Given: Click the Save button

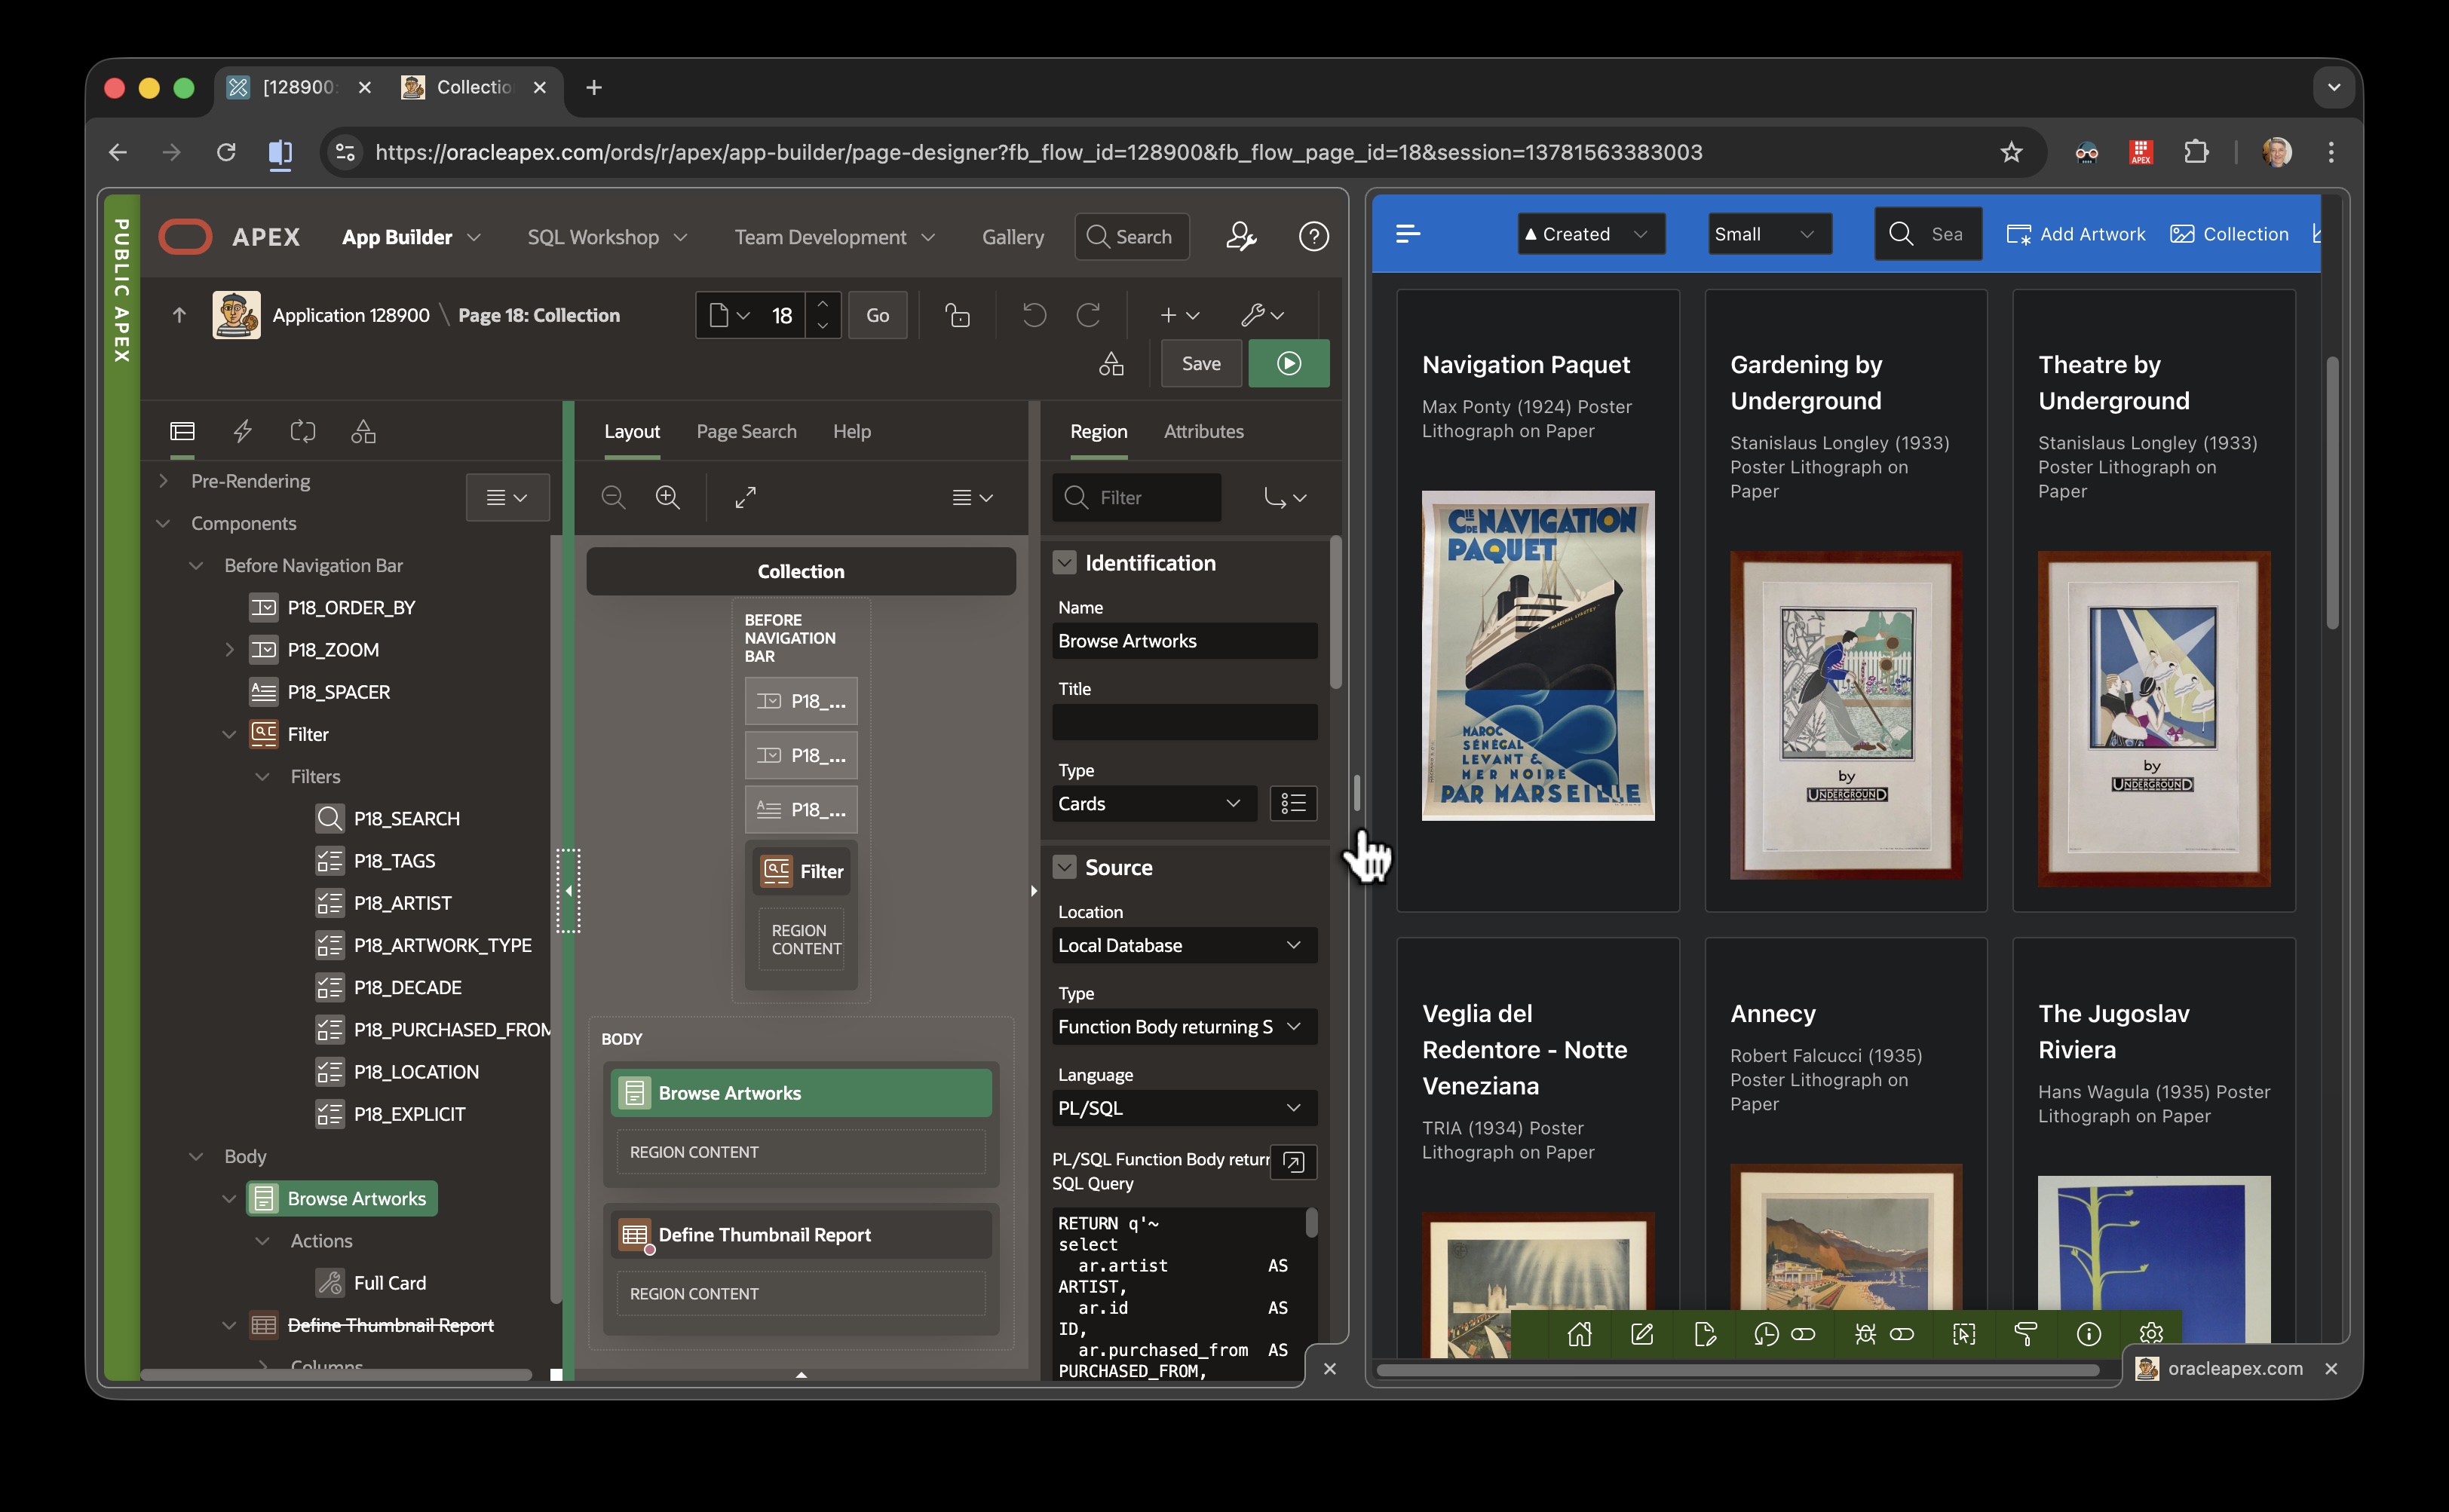Looking at the screenshot, I should tap(1200, 363).
